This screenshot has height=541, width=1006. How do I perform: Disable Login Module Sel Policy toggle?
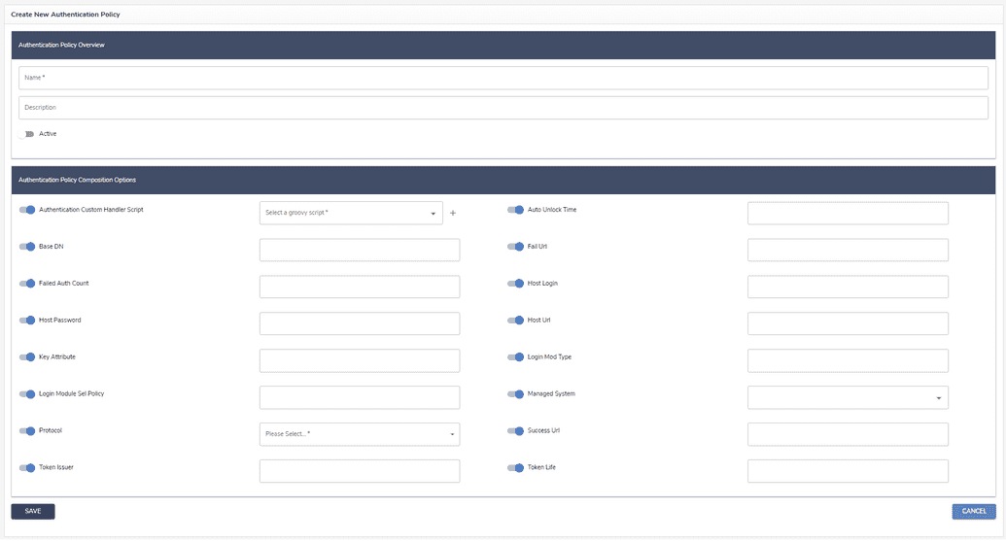27,394
